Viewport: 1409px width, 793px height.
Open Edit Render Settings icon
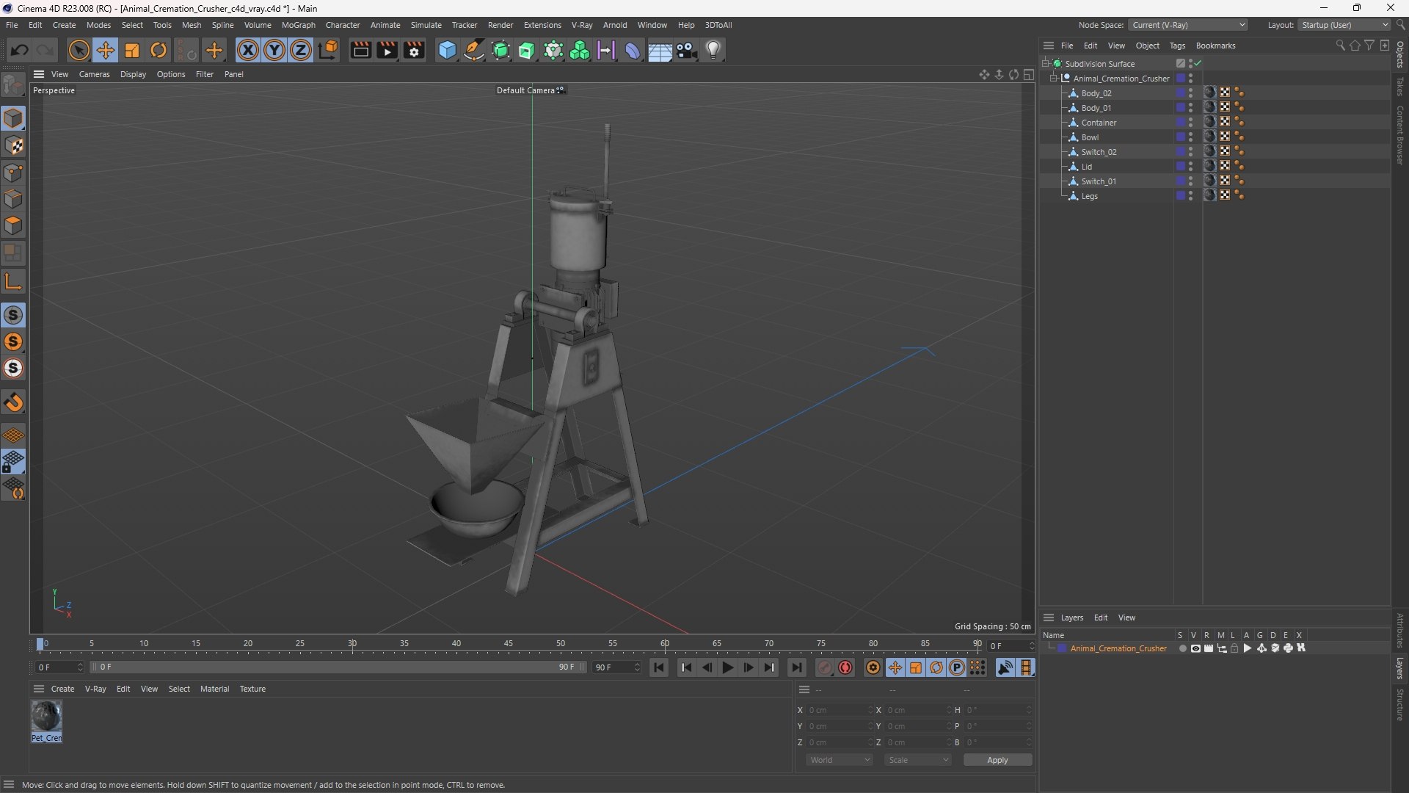click(x=414, y=50)
